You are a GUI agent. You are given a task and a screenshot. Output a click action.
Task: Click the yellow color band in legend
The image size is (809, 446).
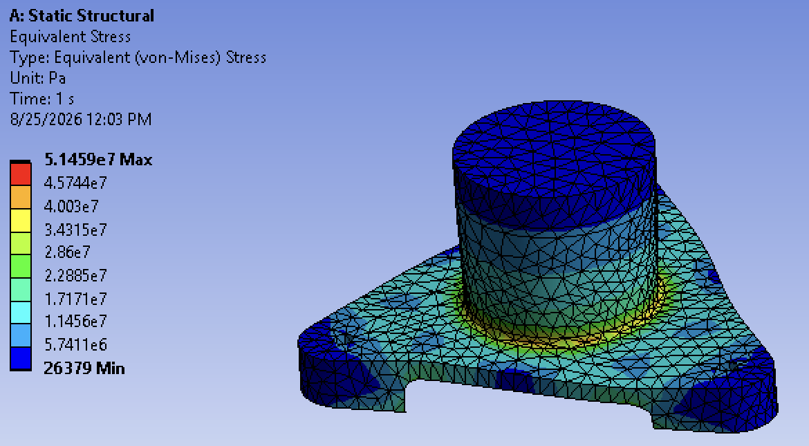point(21,221)
